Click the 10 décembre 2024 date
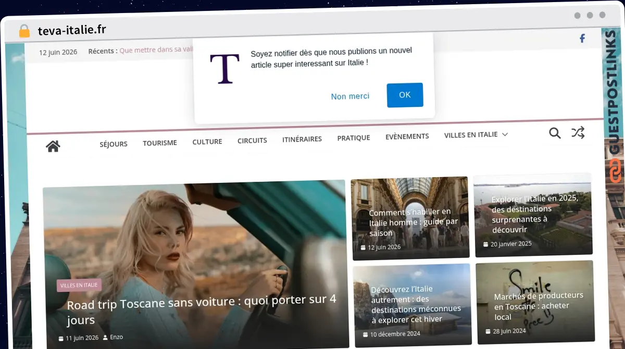This screenshot has height=349, width=625. [x=395, y=334]
